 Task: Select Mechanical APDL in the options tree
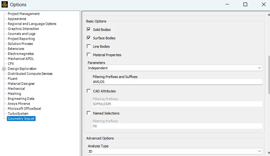coord(21,59)
